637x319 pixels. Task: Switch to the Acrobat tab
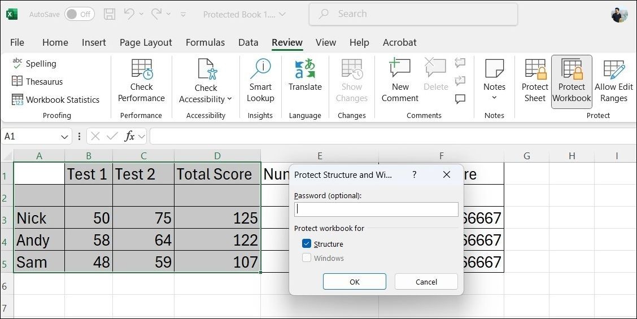point(400,42)
